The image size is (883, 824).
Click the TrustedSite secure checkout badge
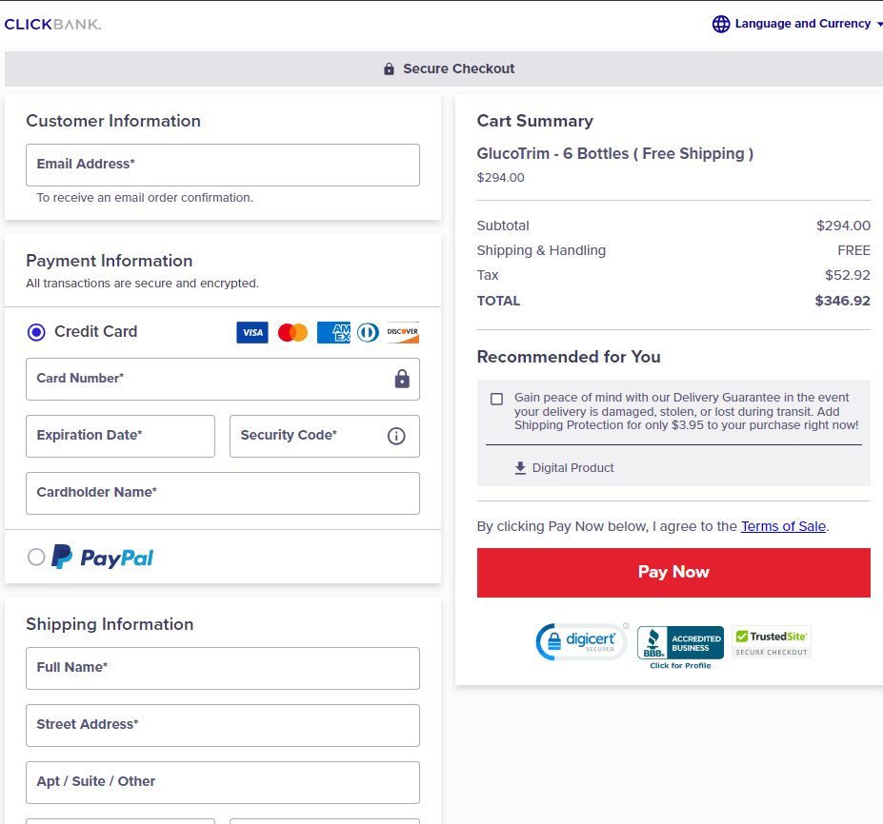pos(772,641)
